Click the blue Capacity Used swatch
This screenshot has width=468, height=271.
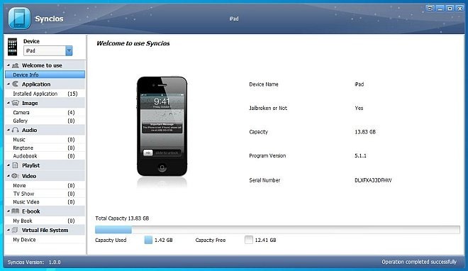click(148, 240)
